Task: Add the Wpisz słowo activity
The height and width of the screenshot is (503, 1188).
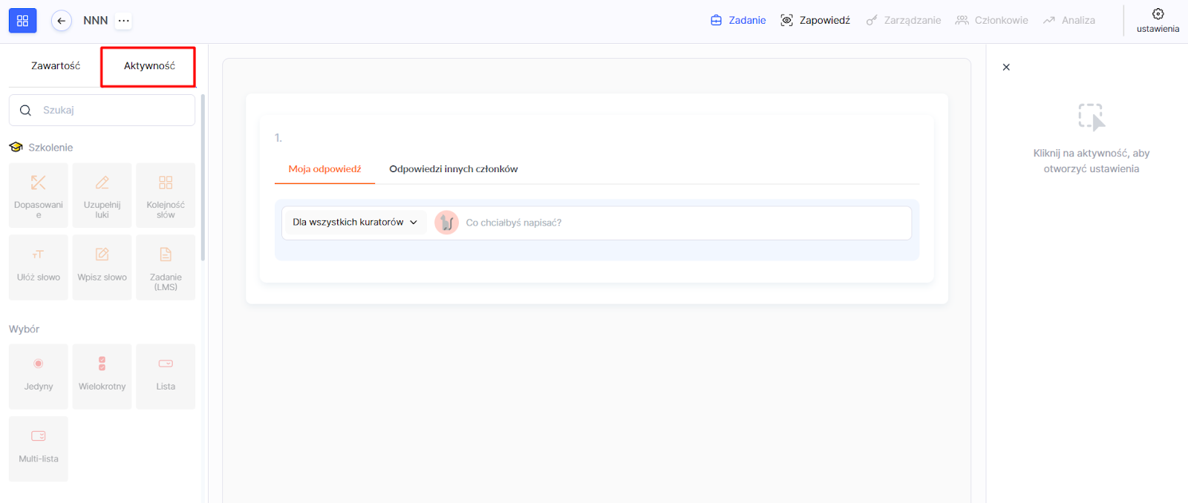Action: [102, 267]
